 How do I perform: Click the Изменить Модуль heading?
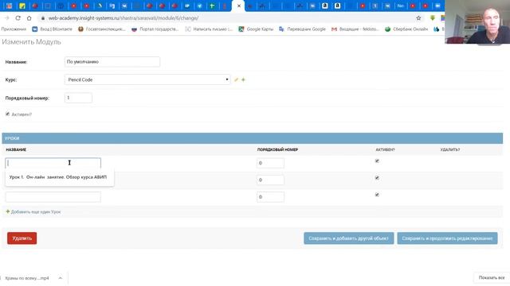[32, 42]
